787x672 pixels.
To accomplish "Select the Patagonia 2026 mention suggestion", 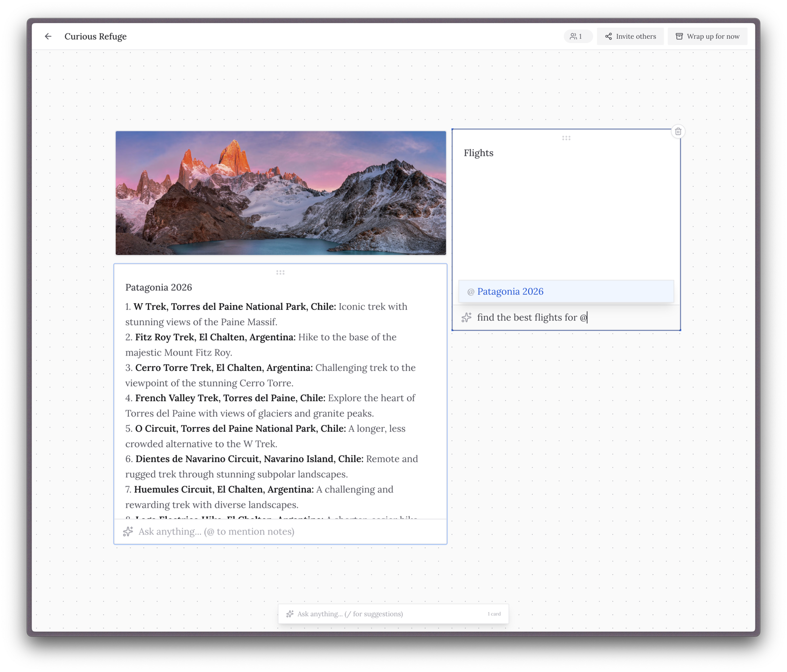I will click(x=566, y=291).
